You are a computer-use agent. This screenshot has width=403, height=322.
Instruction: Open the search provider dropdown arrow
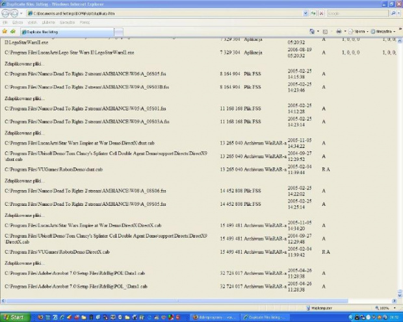coord(398,14)
